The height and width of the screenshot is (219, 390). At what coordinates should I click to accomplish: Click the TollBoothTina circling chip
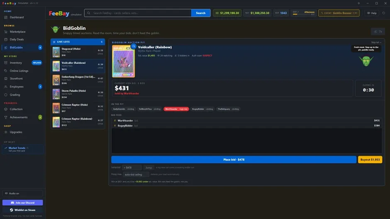pyautogui.click(x=149, y=109)
